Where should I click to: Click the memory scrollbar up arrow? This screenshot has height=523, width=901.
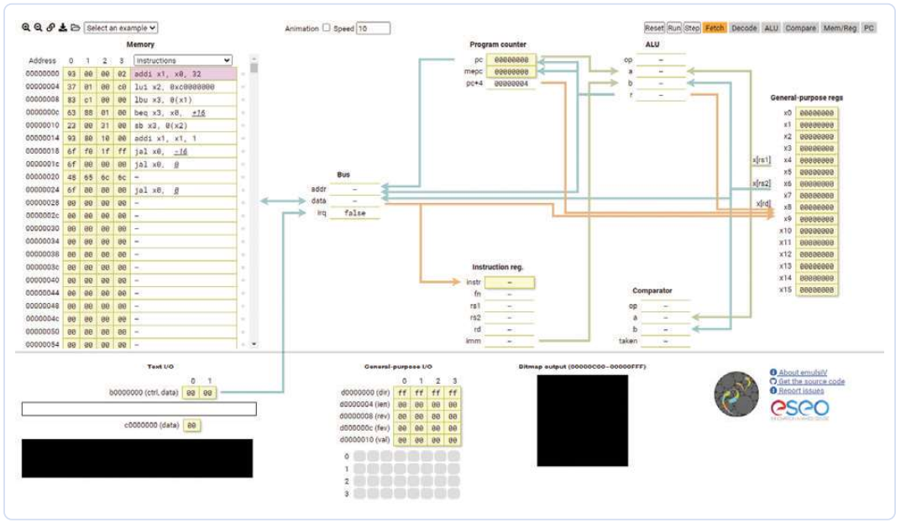(254, 59)
